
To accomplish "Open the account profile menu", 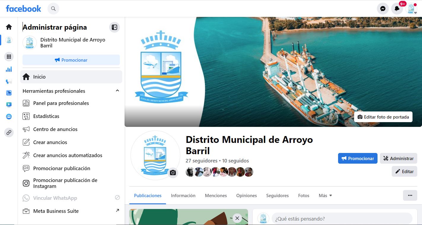I will coord(411,9).
